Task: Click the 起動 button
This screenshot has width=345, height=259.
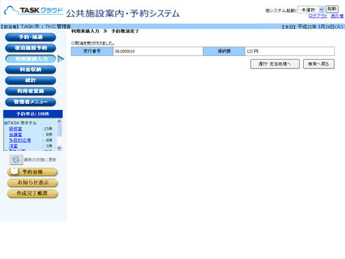Action: tap(332, 9)
